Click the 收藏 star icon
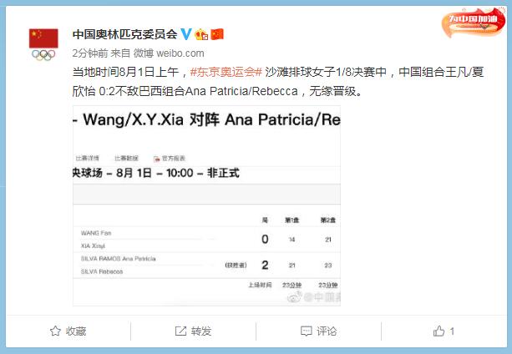Viewport: 512px width, 354px height. 55,331
